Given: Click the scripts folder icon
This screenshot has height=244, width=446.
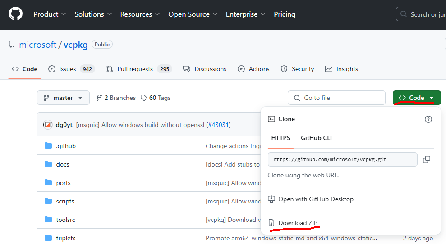Looking at the screenshot, I should [48, 201].
